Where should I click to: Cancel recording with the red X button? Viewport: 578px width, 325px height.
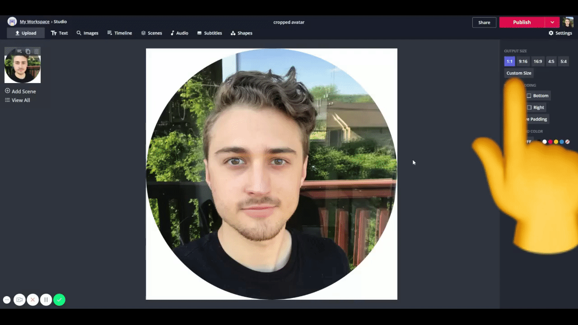[33, 300]
